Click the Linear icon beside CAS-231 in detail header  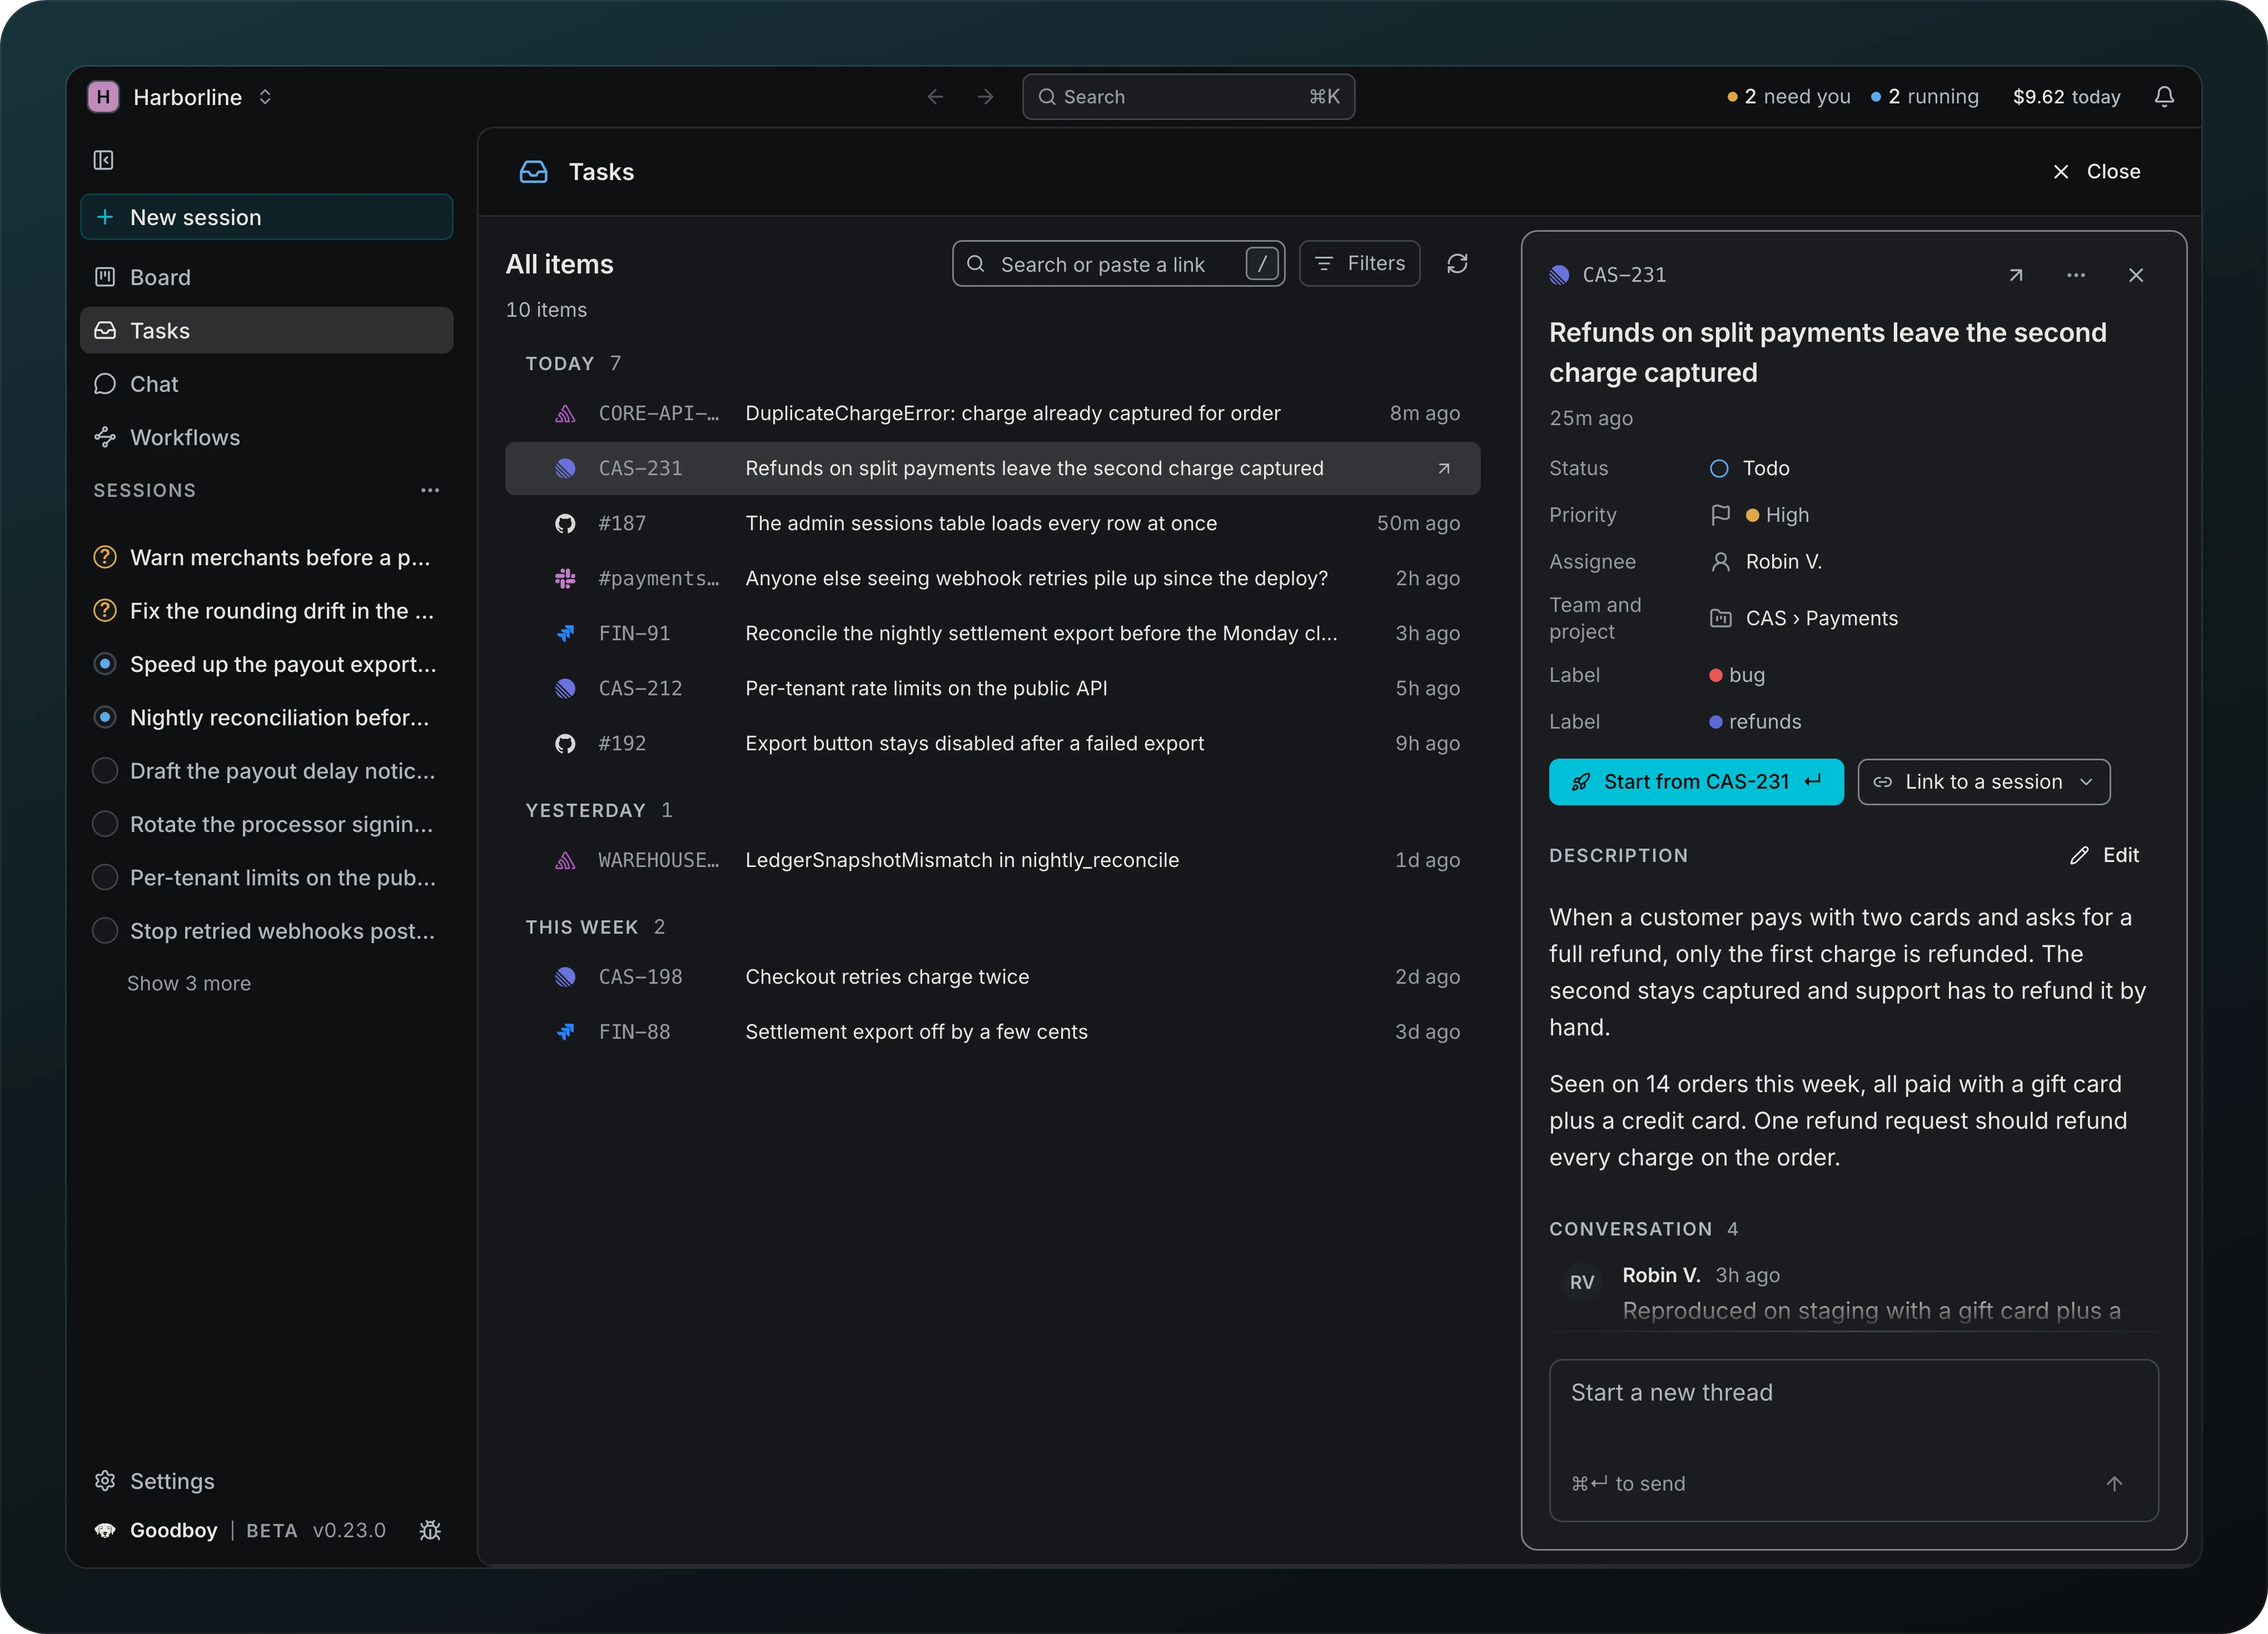[1559, 275]
